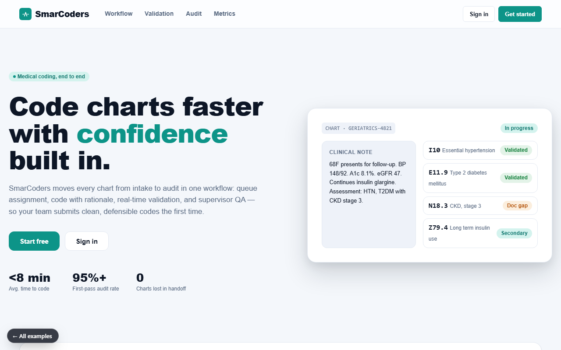Click the Start free button
This screenshot has width=561, height=350.
click(x=34, y=241)
